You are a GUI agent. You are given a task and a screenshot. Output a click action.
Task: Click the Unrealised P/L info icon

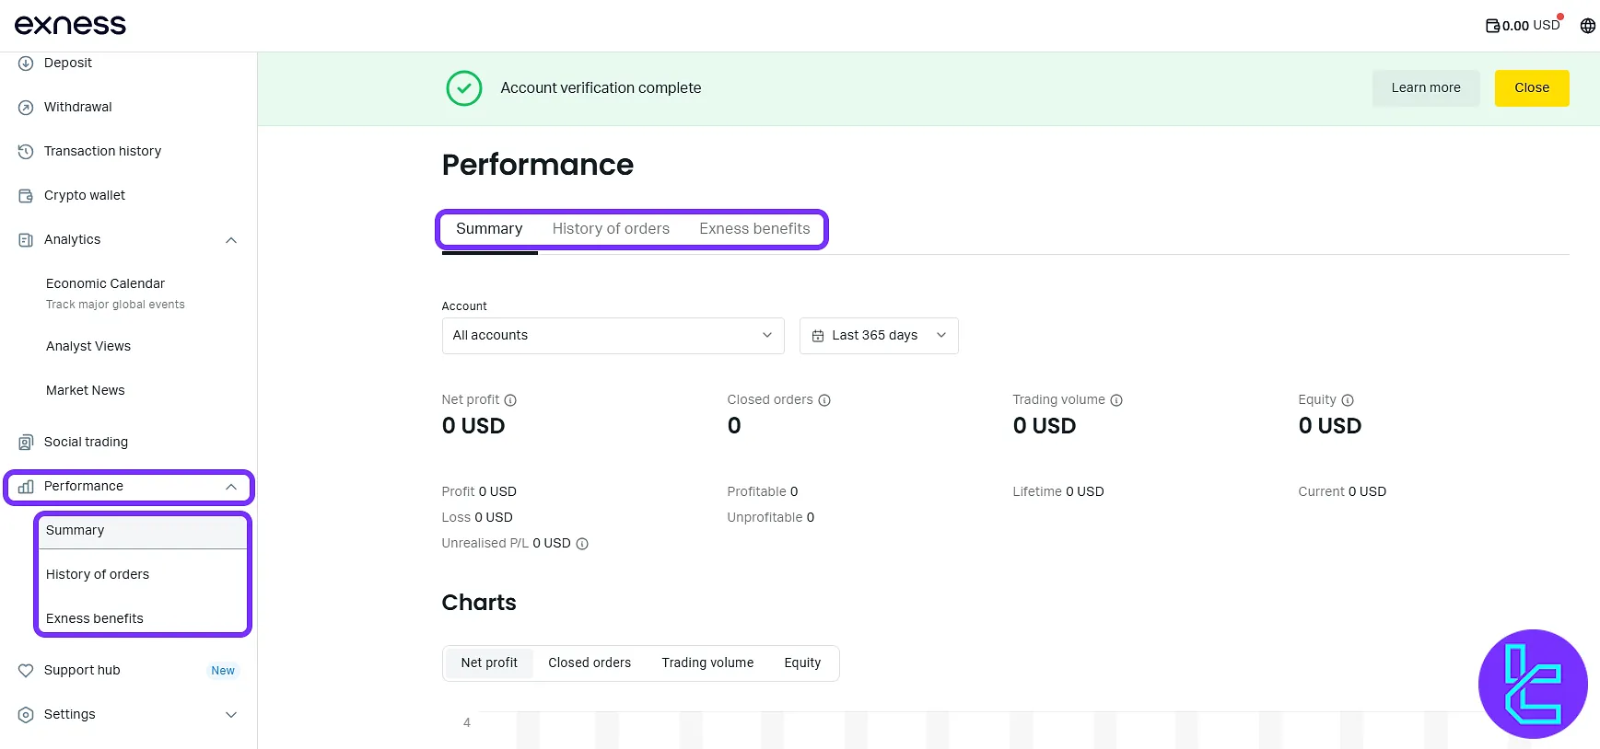coord(582,544)
